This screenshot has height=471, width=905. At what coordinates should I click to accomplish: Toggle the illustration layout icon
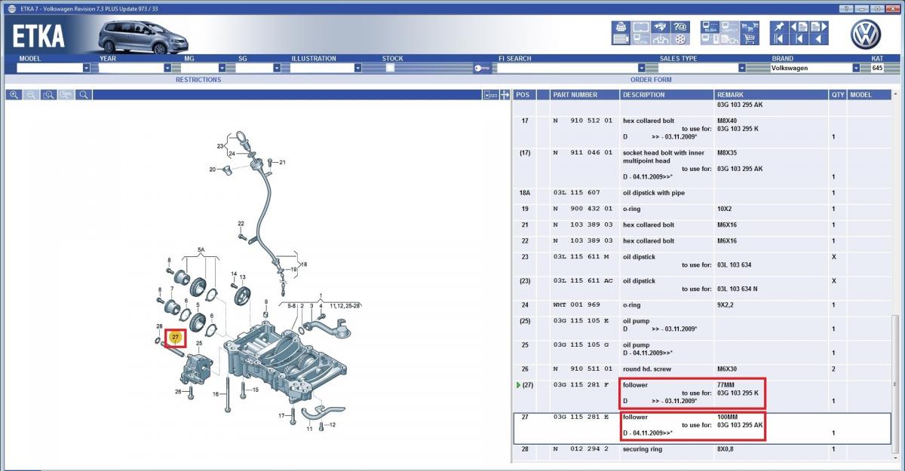click(x=491, y=95)
